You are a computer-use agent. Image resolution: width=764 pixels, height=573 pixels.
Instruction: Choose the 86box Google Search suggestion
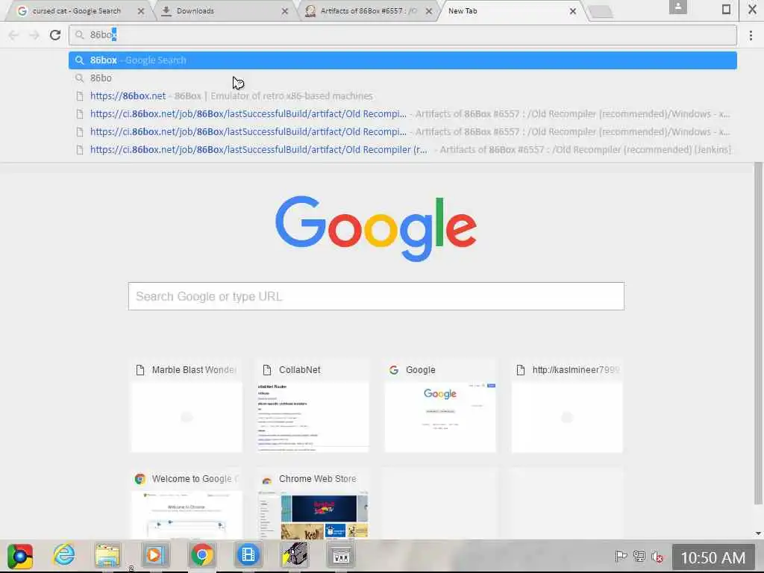(x=402, y=60)
